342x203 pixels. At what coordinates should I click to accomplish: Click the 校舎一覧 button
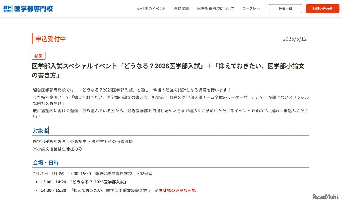tap(285, 9)
